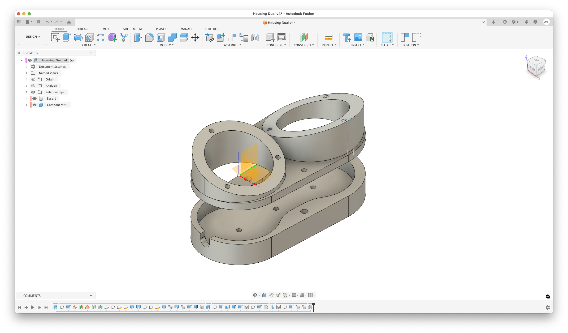Screen dimensions: 568x333
Task: Open the CONSTRUCT dropdown menu
Action: pos(303,45)
